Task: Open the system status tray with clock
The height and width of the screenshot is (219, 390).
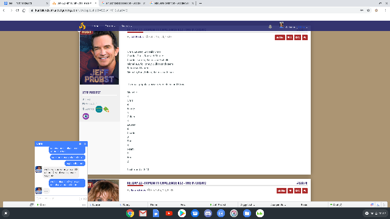Action: [x=376, y=214]
